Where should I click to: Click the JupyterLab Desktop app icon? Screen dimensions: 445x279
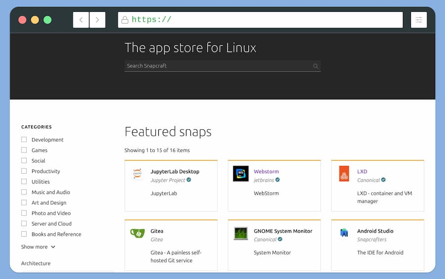click(137, 173)
